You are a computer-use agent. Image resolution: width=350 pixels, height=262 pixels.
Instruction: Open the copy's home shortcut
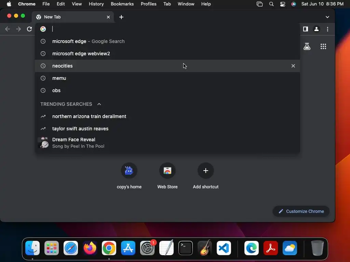tap(129, 176)
